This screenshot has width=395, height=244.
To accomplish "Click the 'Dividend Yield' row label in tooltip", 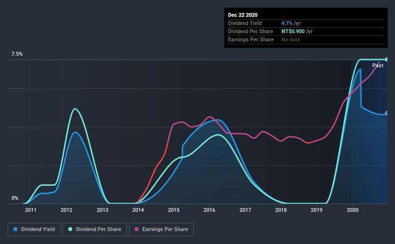I will coord(245,23).
